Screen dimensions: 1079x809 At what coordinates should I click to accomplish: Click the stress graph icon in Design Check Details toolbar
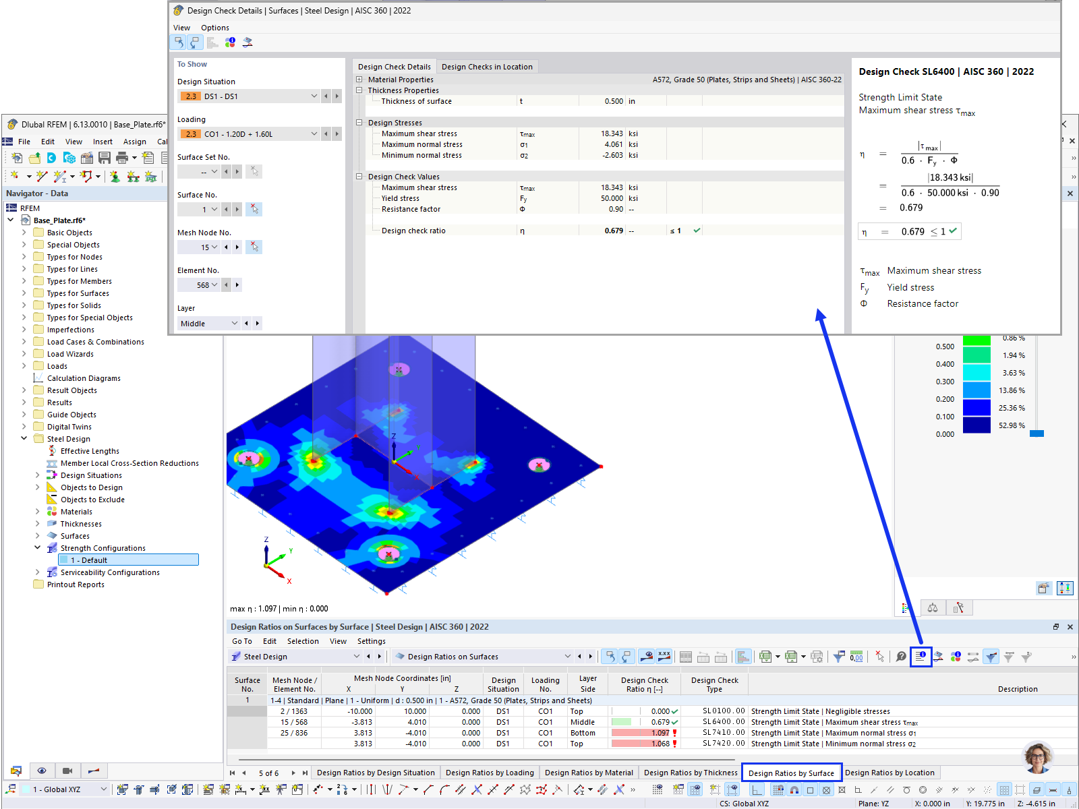[x=247, y=42]
